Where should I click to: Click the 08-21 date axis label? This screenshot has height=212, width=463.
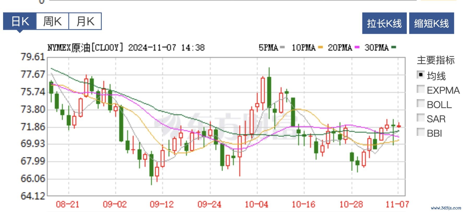(68, 204)
